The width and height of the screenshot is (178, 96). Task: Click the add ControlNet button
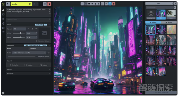coord(14,65)
